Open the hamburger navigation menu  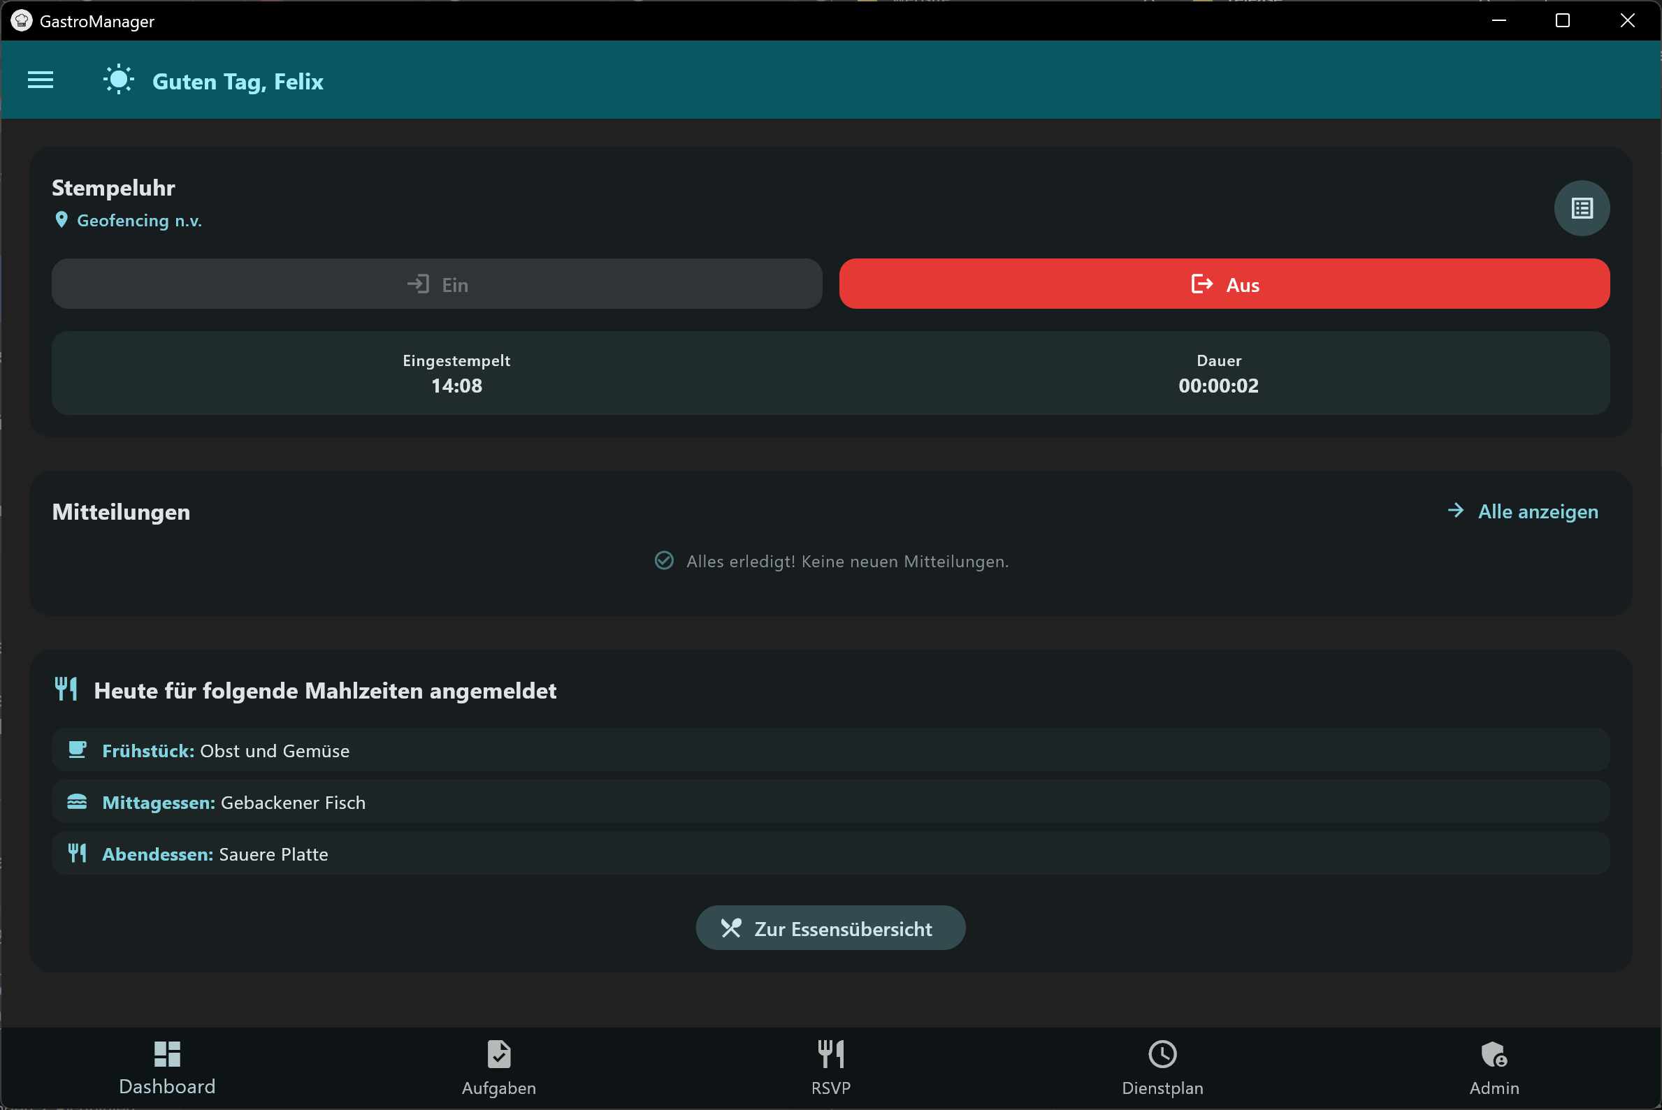pos(41,80)
